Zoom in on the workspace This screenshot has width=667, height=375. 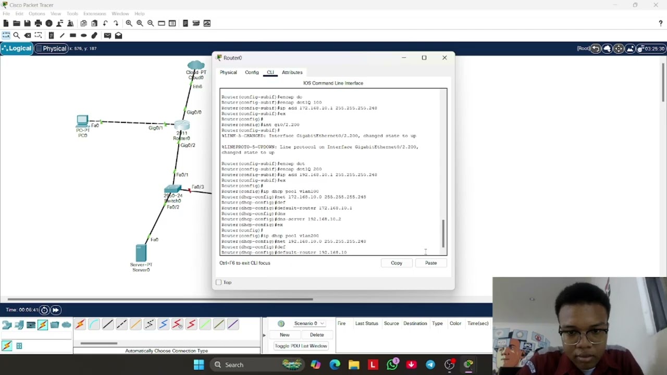(x=129, y=23)
